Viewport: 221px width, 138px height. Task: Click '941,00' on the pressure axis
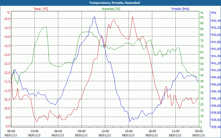pyautogui.click(x=216, y=70)
